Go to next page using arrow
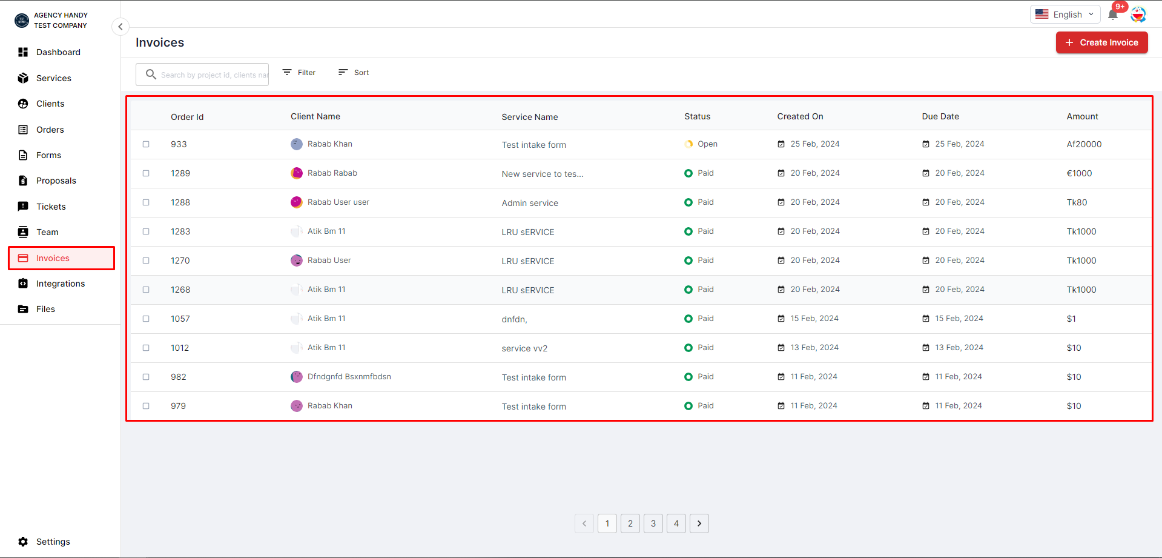The height and width of the screenshot is (558, 1162). [699, 523]
